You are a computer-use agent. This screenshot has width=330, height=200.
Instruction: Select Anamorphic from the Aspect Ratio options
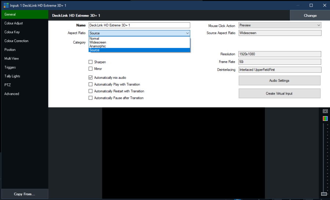point(98,46)
